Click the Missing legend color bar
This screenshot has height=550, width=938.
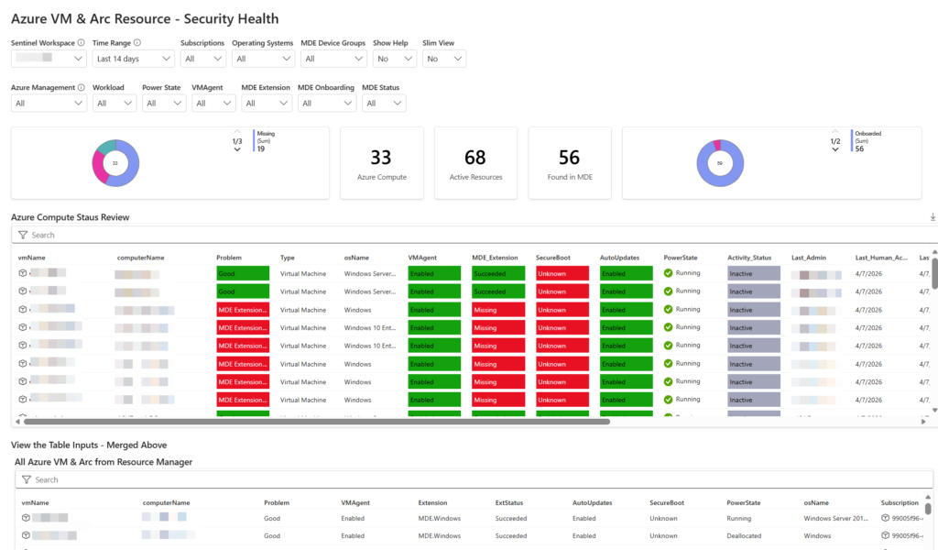click(254, 140)
